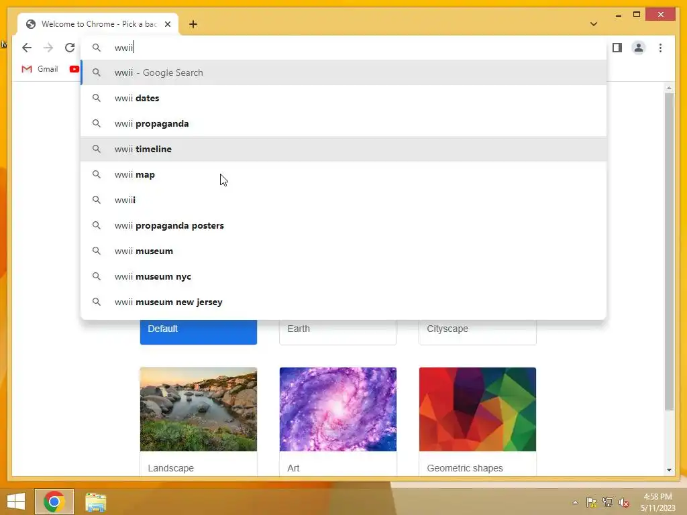Open the side panel icon in toolbar
This screenshot has height=515, width=687.
pyautogui.click(x=617, y=48)
